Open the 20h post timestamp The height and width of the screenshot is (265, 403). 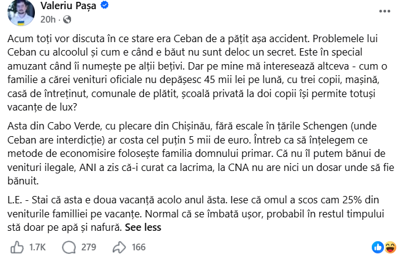pos(48,20)
